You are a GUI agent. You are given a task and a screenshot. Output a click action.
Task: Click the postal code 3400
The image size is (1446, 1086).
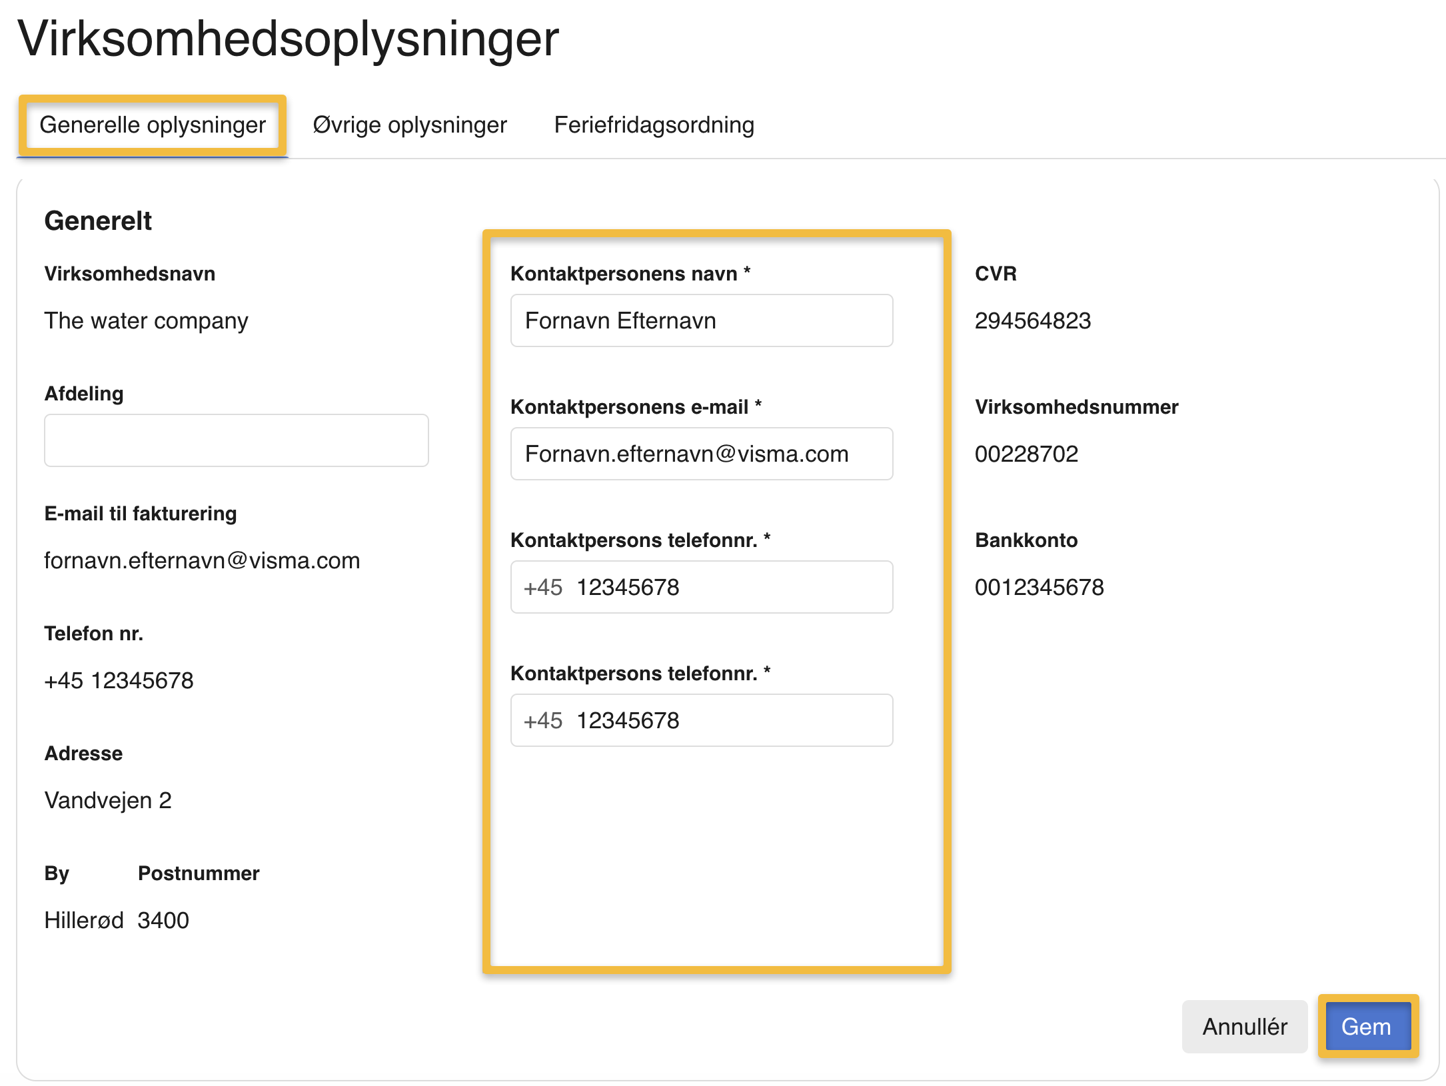click(x=163, y=920)
